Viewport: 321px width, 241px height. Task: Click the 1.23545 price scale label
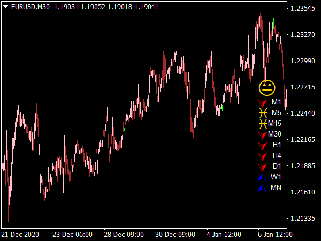click(303, 9)
